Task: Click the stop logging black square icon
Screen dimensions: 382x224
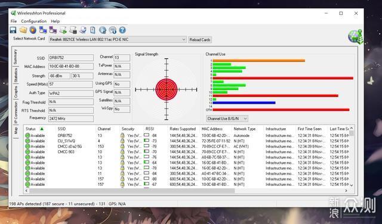Action: tap(73, 30)
